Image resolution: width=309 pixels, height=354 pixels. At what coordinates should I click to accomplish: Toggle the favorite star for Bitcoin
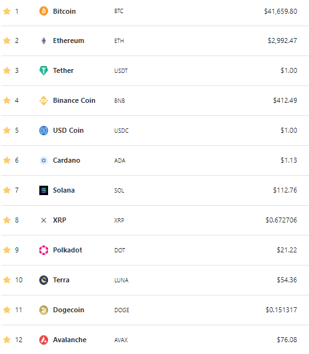7,11
